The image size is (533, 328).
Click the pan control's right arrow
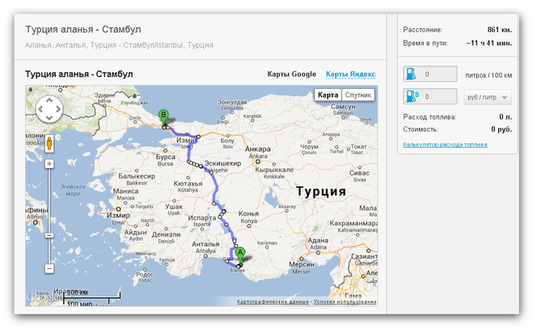point(60,109)
